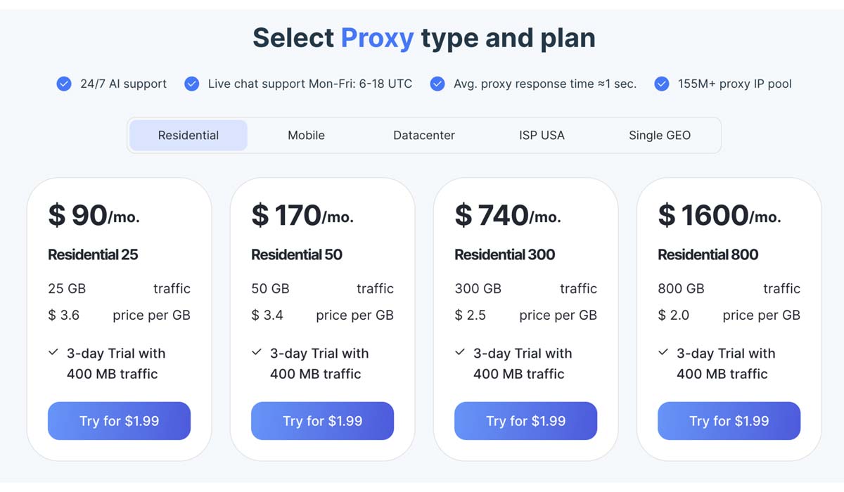Image resolution: width=844 pixels, height=492 pixels.
Task: Click the trial checkmark in Residential 25 card
Action: (53, 352)
